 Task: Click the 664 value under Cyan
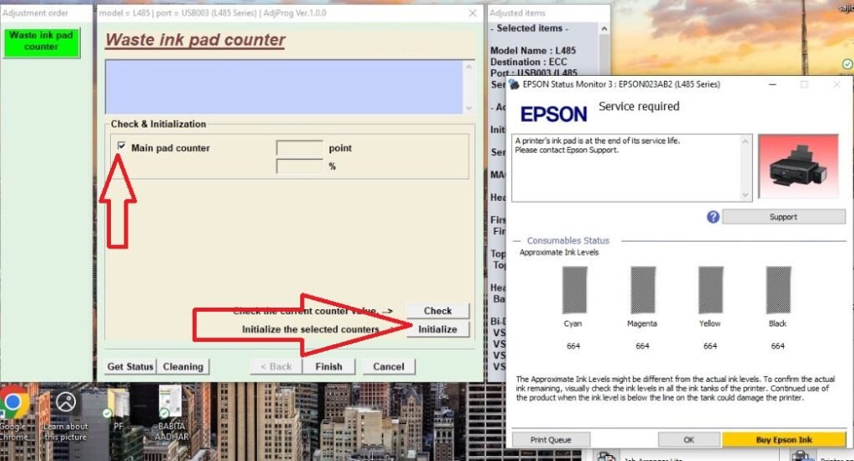[573, 346]
